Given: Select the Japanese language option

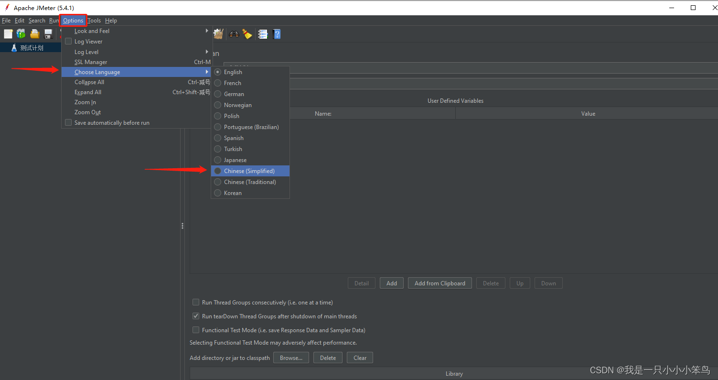Looking at the screenshot, I should click(250, 160).
